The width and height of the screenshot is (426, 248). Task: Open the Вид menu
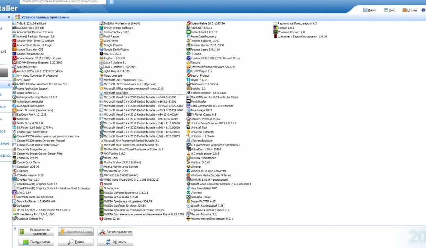pyautogui.click(x=389, y=10)
